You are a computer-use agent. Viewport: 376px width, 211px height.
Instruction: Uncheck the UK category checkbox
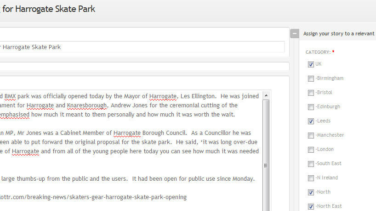(311, 64)
